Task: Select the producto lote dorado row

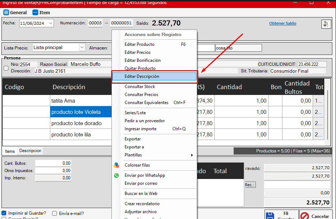Action: tap(77, 123)
